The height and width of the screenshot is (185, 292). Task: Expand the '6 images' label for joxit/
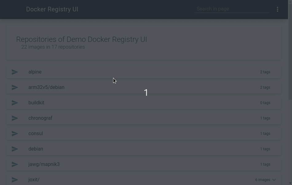tap(262, 180)
